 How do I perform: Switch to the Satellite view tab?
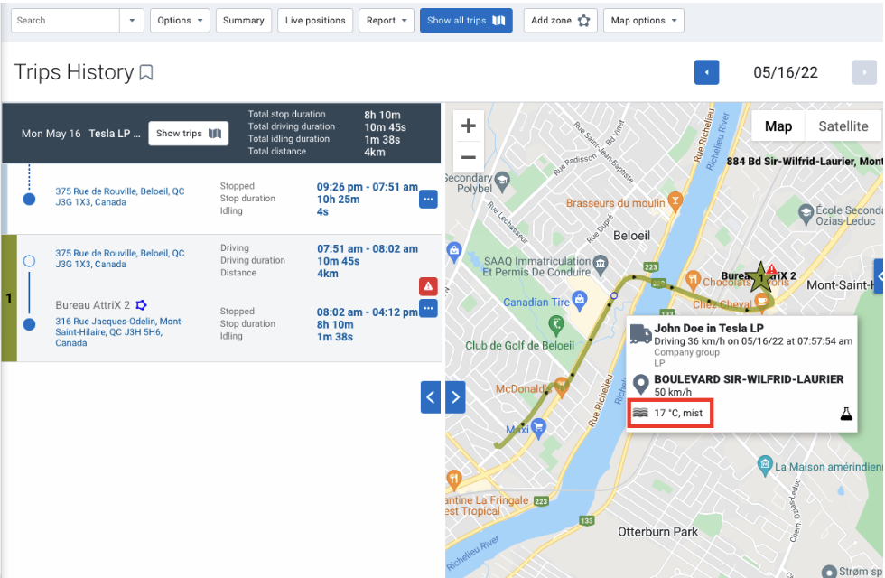click(x=843, y=126)
